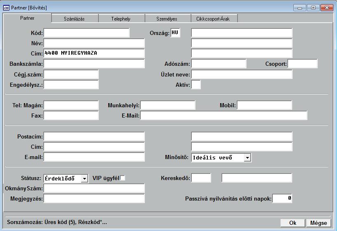This screenshot has height=231, width=337.
Task: Focus the Megjegyzés notes field
Action: click(94, 199)
